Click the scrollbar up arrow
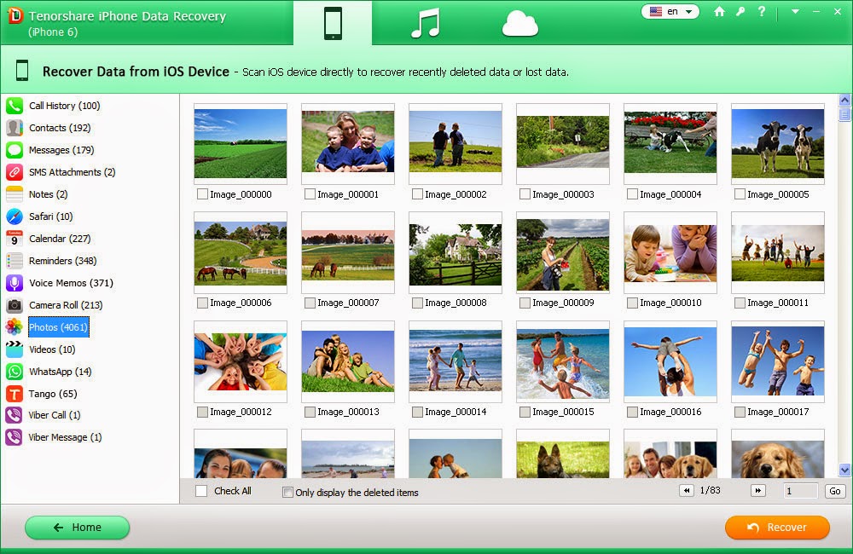Screen dimensions: 853x554 coord(844,100)
